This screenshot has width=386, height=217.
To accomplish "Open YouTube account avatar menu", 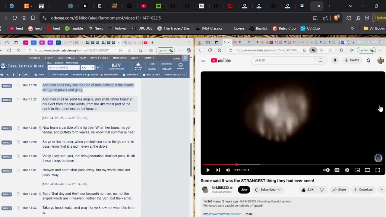I will pyautogui.click(x=381, y=60).
